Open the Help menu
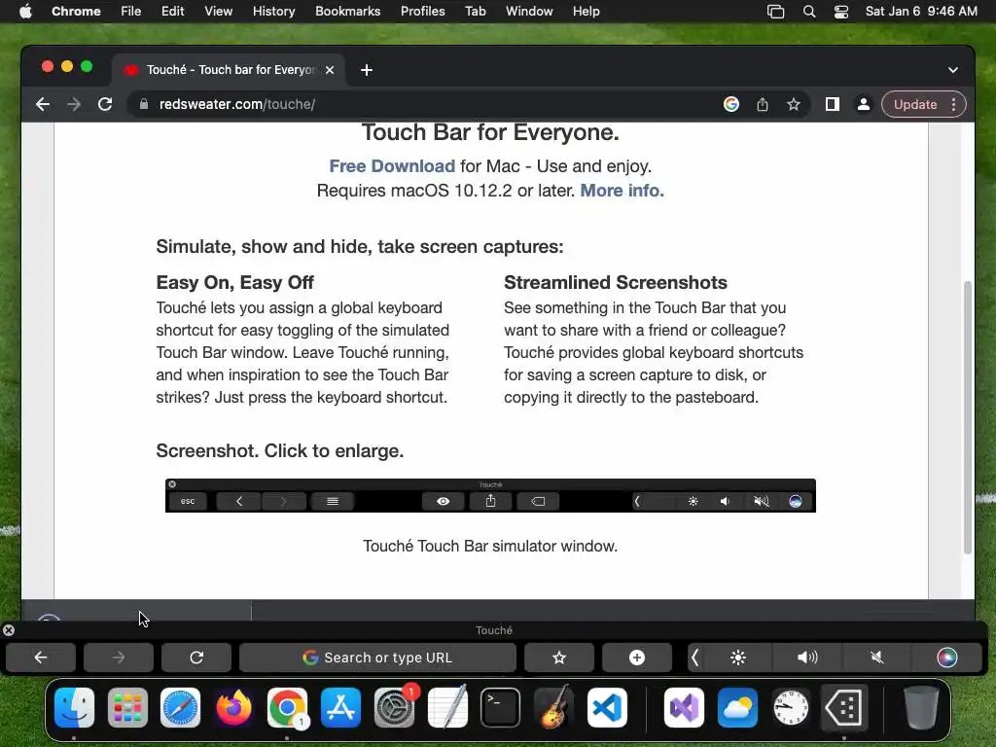 pyautogui.click(x=586, y=12)
